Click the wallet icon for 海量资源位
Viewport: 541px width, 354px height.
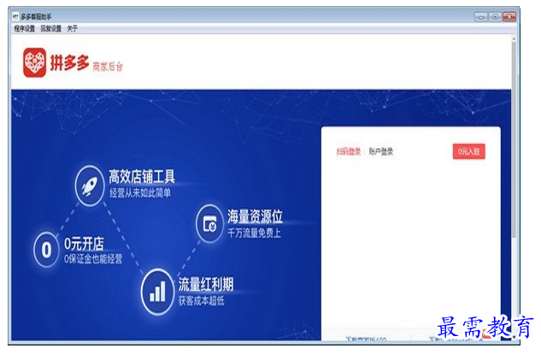[x=209, y=223]
